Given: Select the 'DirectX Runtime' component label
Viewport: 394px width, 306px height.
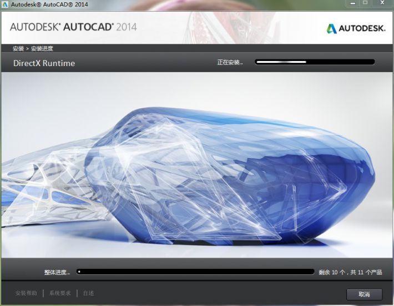Looking at the screenshot, I should pyautogui.click(x=44, y=63).
